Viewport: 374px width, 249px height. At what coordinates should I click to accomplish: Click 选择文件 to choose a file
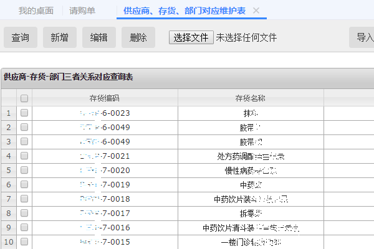[191, 37]
